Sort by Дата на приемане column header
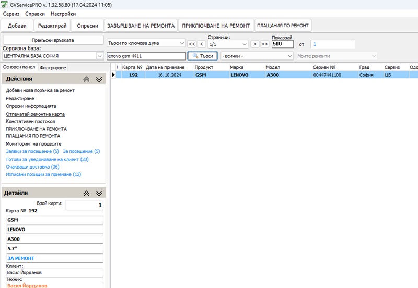Screen dimensions: 418x288 pos(169,67)
